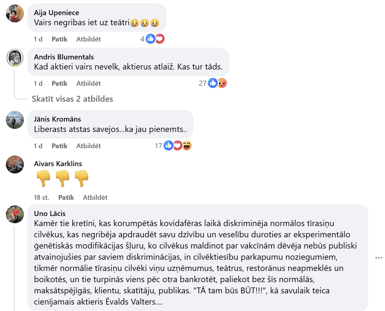Reply to Aivars Karklins via Atbildēt
The height and width of the screenshot is (311, 385).
(x=95, y=198)
